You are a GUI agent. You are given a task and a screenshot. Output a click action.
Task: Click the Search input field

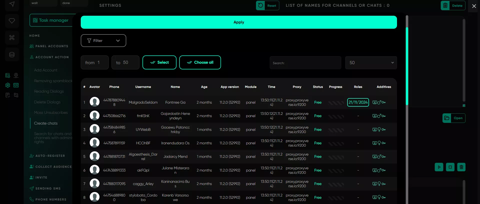point(305,63)
